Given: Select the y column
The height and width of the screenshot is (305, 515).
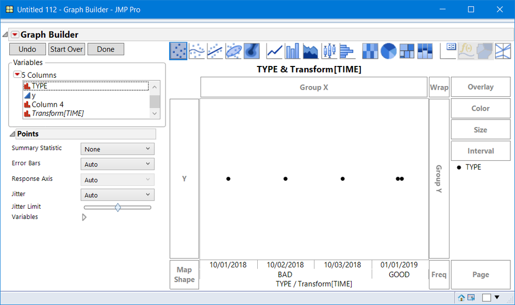Looking at the screenshot, I should 86,95.
